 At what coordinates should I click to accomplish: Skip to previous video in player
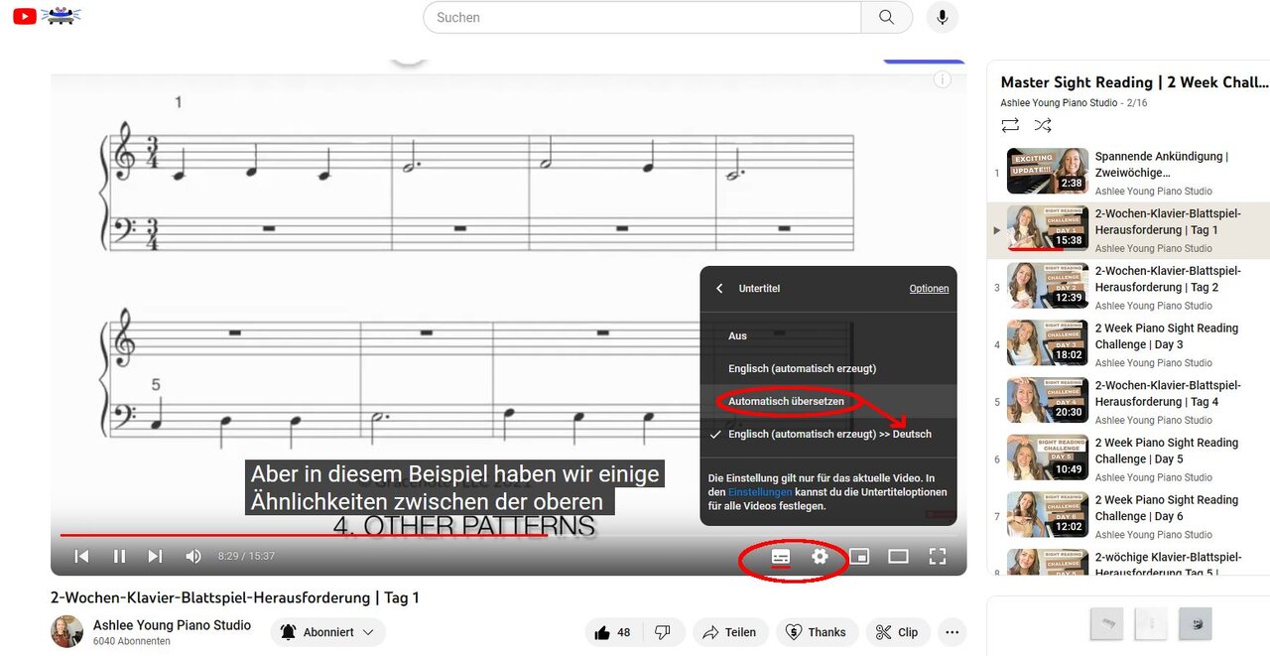click(x=82, y=556)
